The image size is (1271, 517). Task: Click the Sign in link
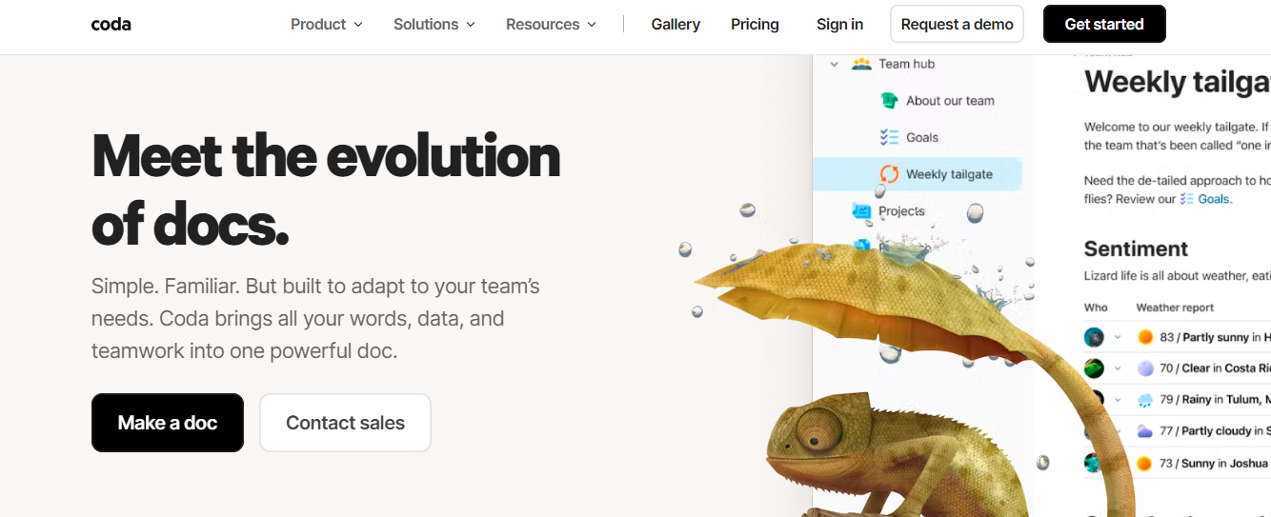[x=839, y=24]
